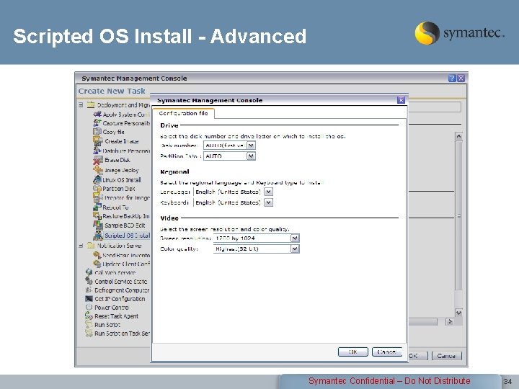Click the Distribute Personality task icon
Screen dimensions: 519x389
[x=97, y=151]
